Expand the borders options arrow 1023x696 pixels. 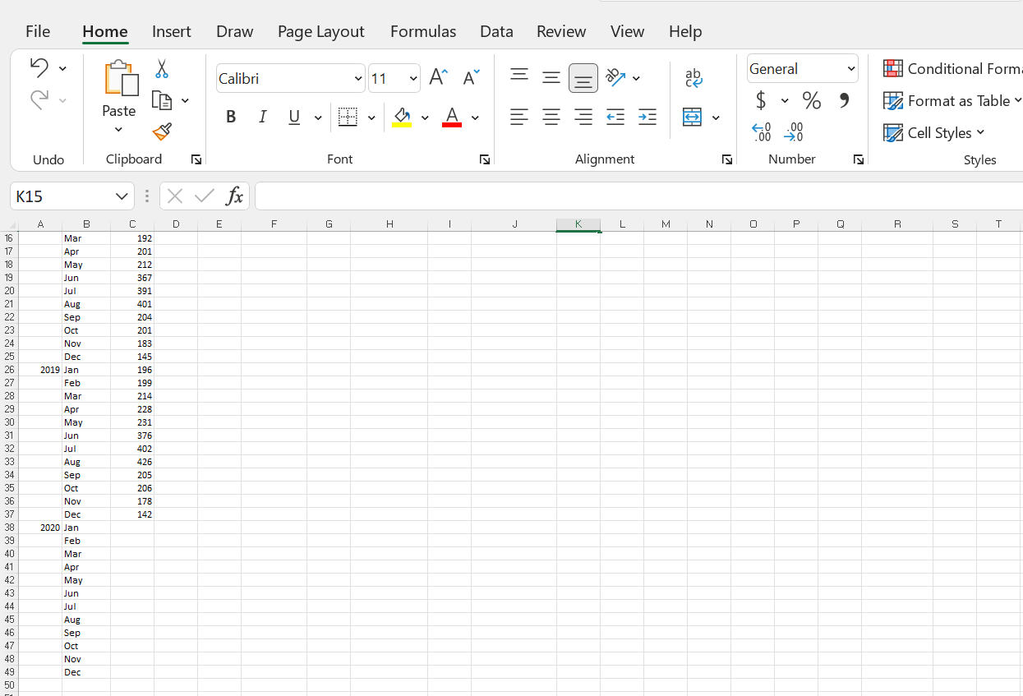371,118
